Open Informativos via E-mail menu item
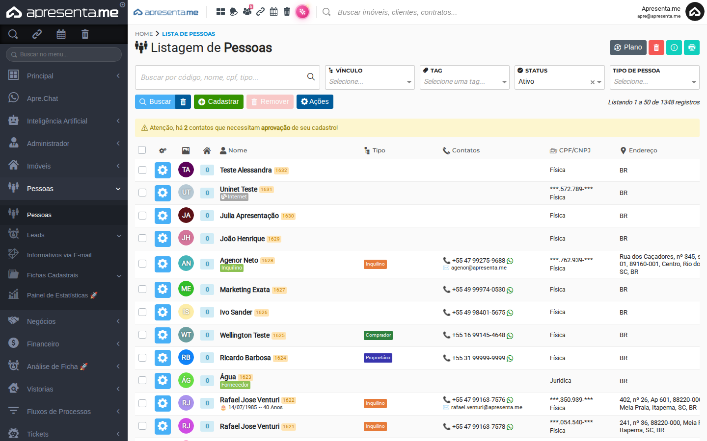 [x=64, y=255]
